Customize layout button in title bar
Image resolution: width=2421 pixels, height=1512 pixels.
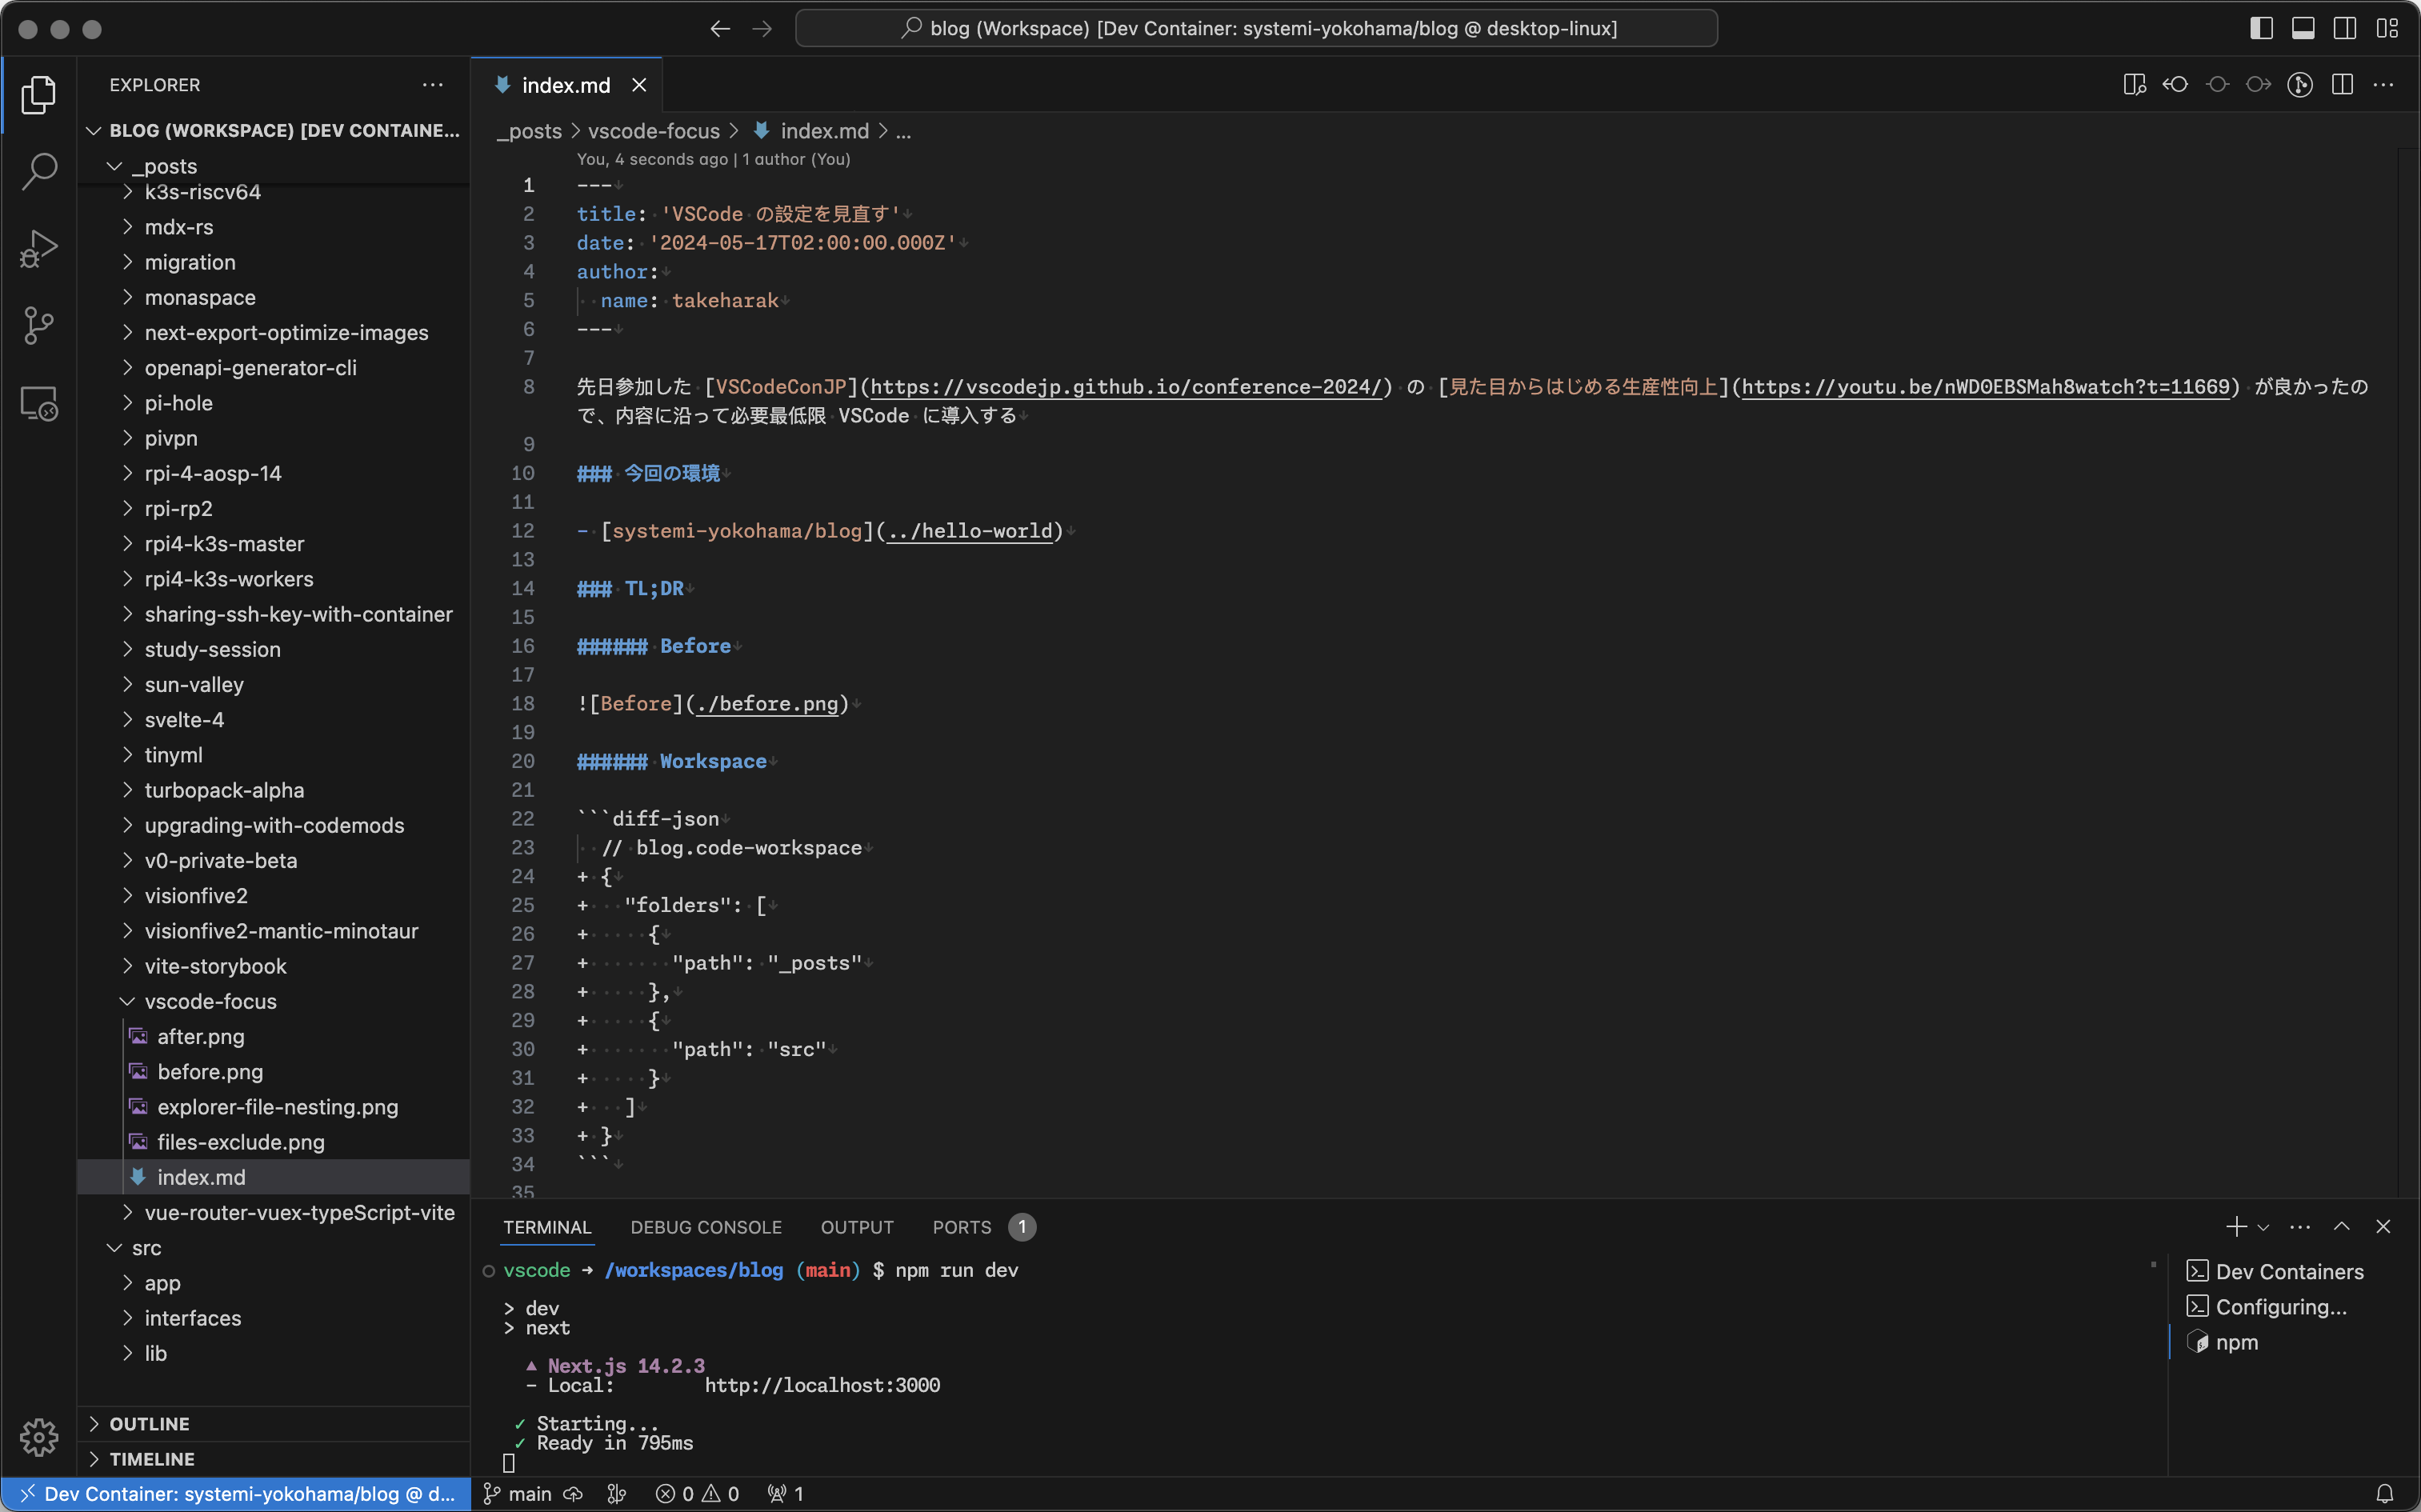[2387, 29]
